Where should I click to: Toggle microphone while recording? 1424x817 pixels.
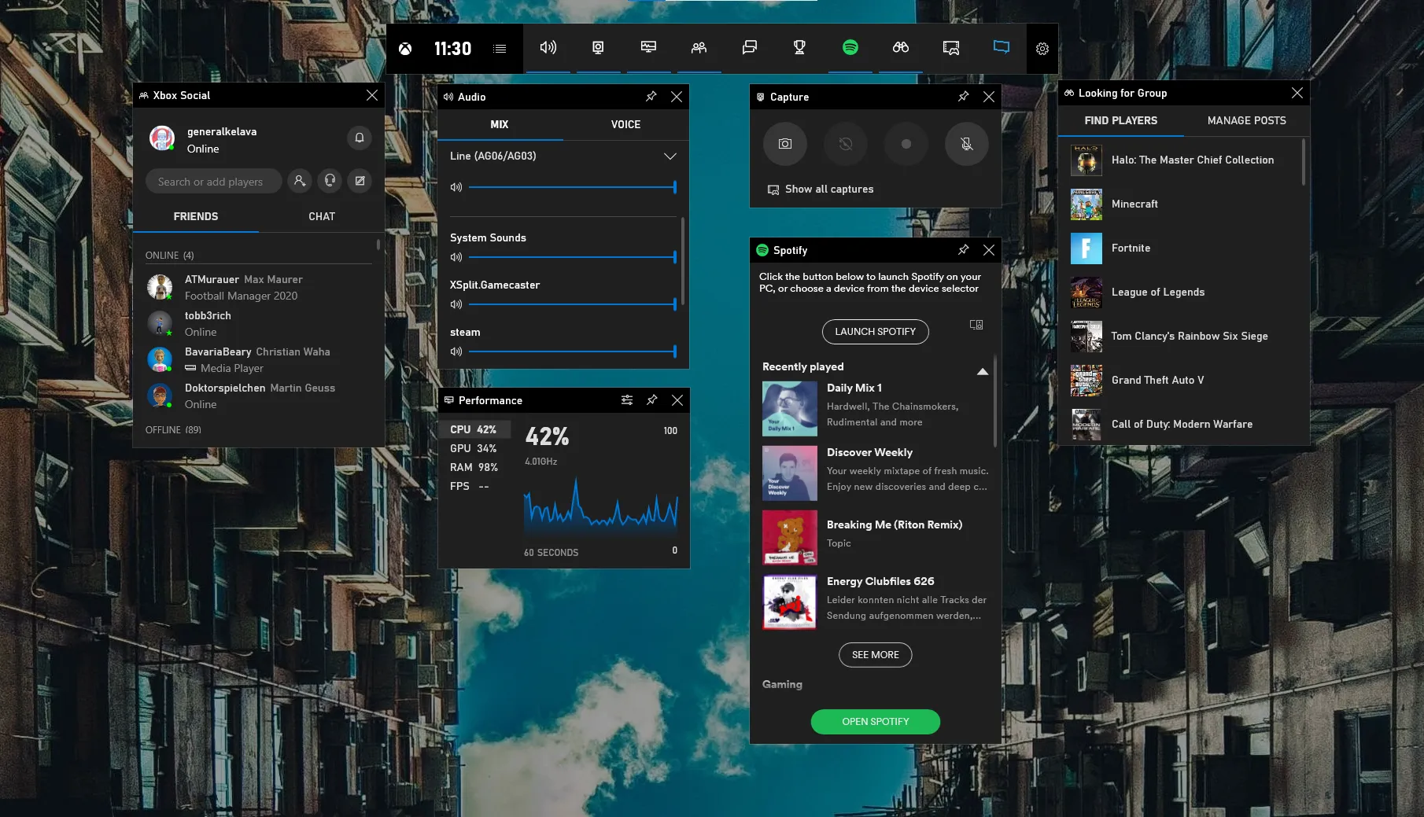[967, 144]
